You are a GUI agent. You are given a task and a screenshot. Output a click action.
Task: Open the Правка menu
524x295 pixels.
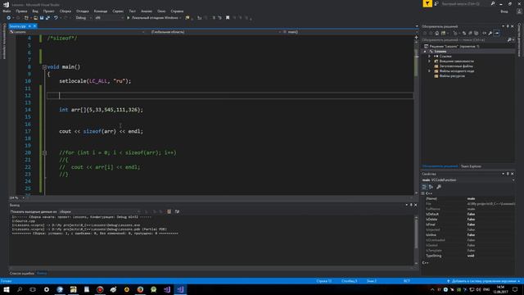pos(21,11)
